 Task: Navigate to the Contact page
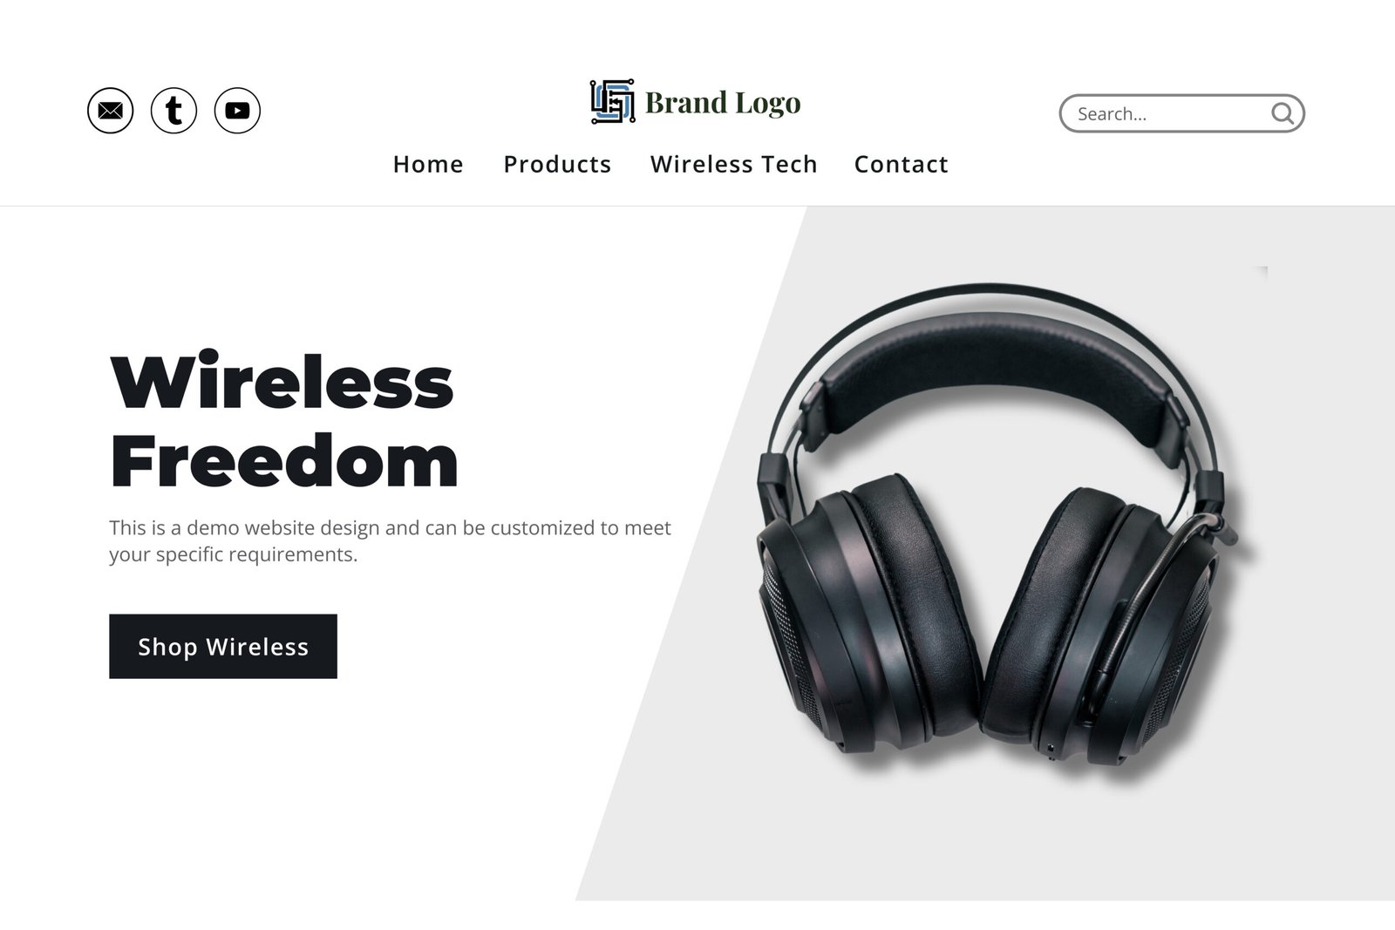point(901,164)
